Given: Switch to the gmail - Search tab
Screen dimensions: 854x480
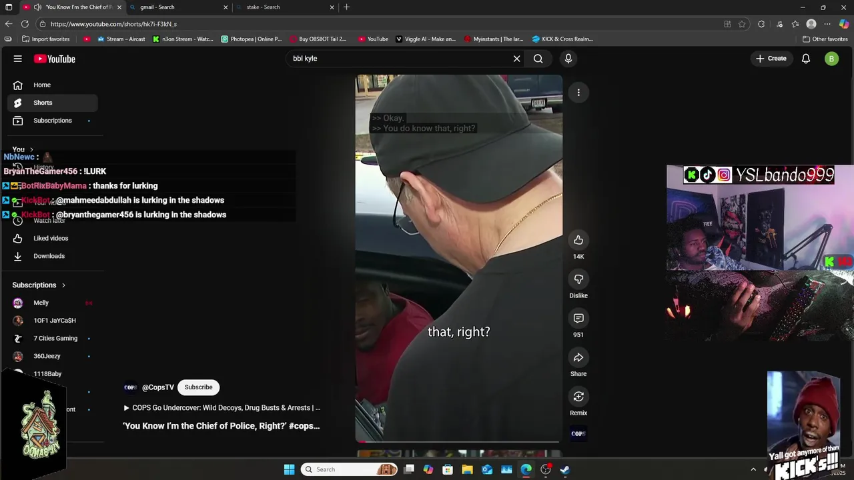Looking at the screenshot, I should (177, 7).
